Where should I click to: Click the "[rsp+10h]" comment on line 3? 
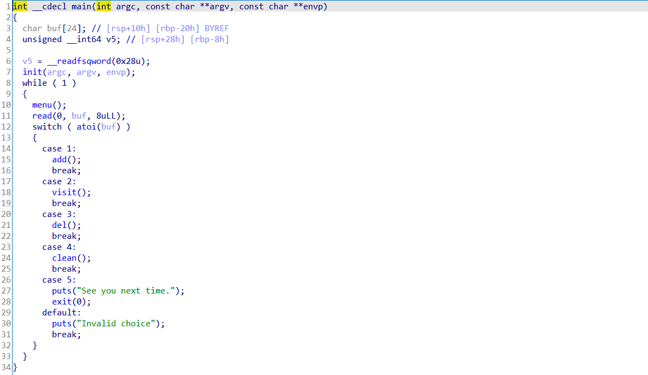tap(128, 28)
